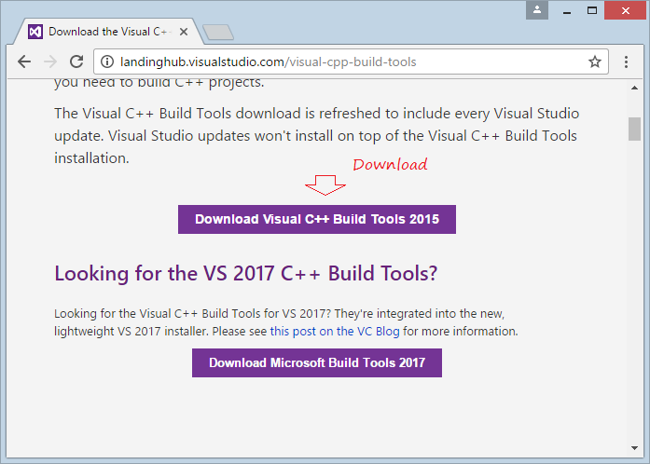This screenshot has height=464, width=650.
Task: Select the Download the Visual C++ tab
Action: click(108, 32)
